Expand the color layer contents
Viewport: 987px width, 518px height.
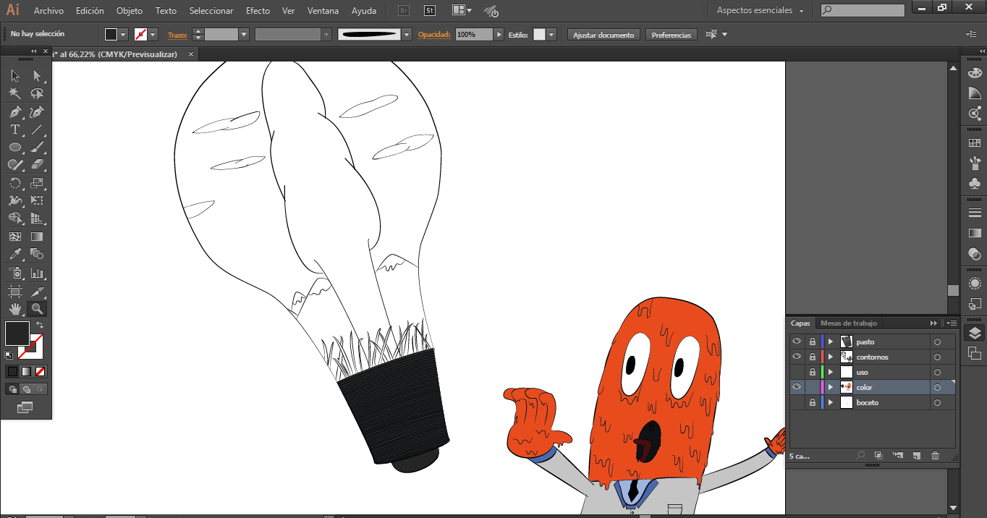831,387
